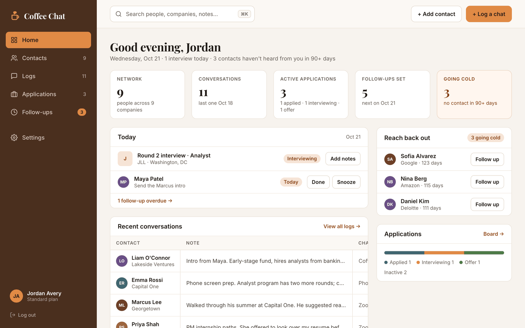The height and width of the screenshot is (328, 525).
Task: Click the JA user avatar
Action: [16, 296]
